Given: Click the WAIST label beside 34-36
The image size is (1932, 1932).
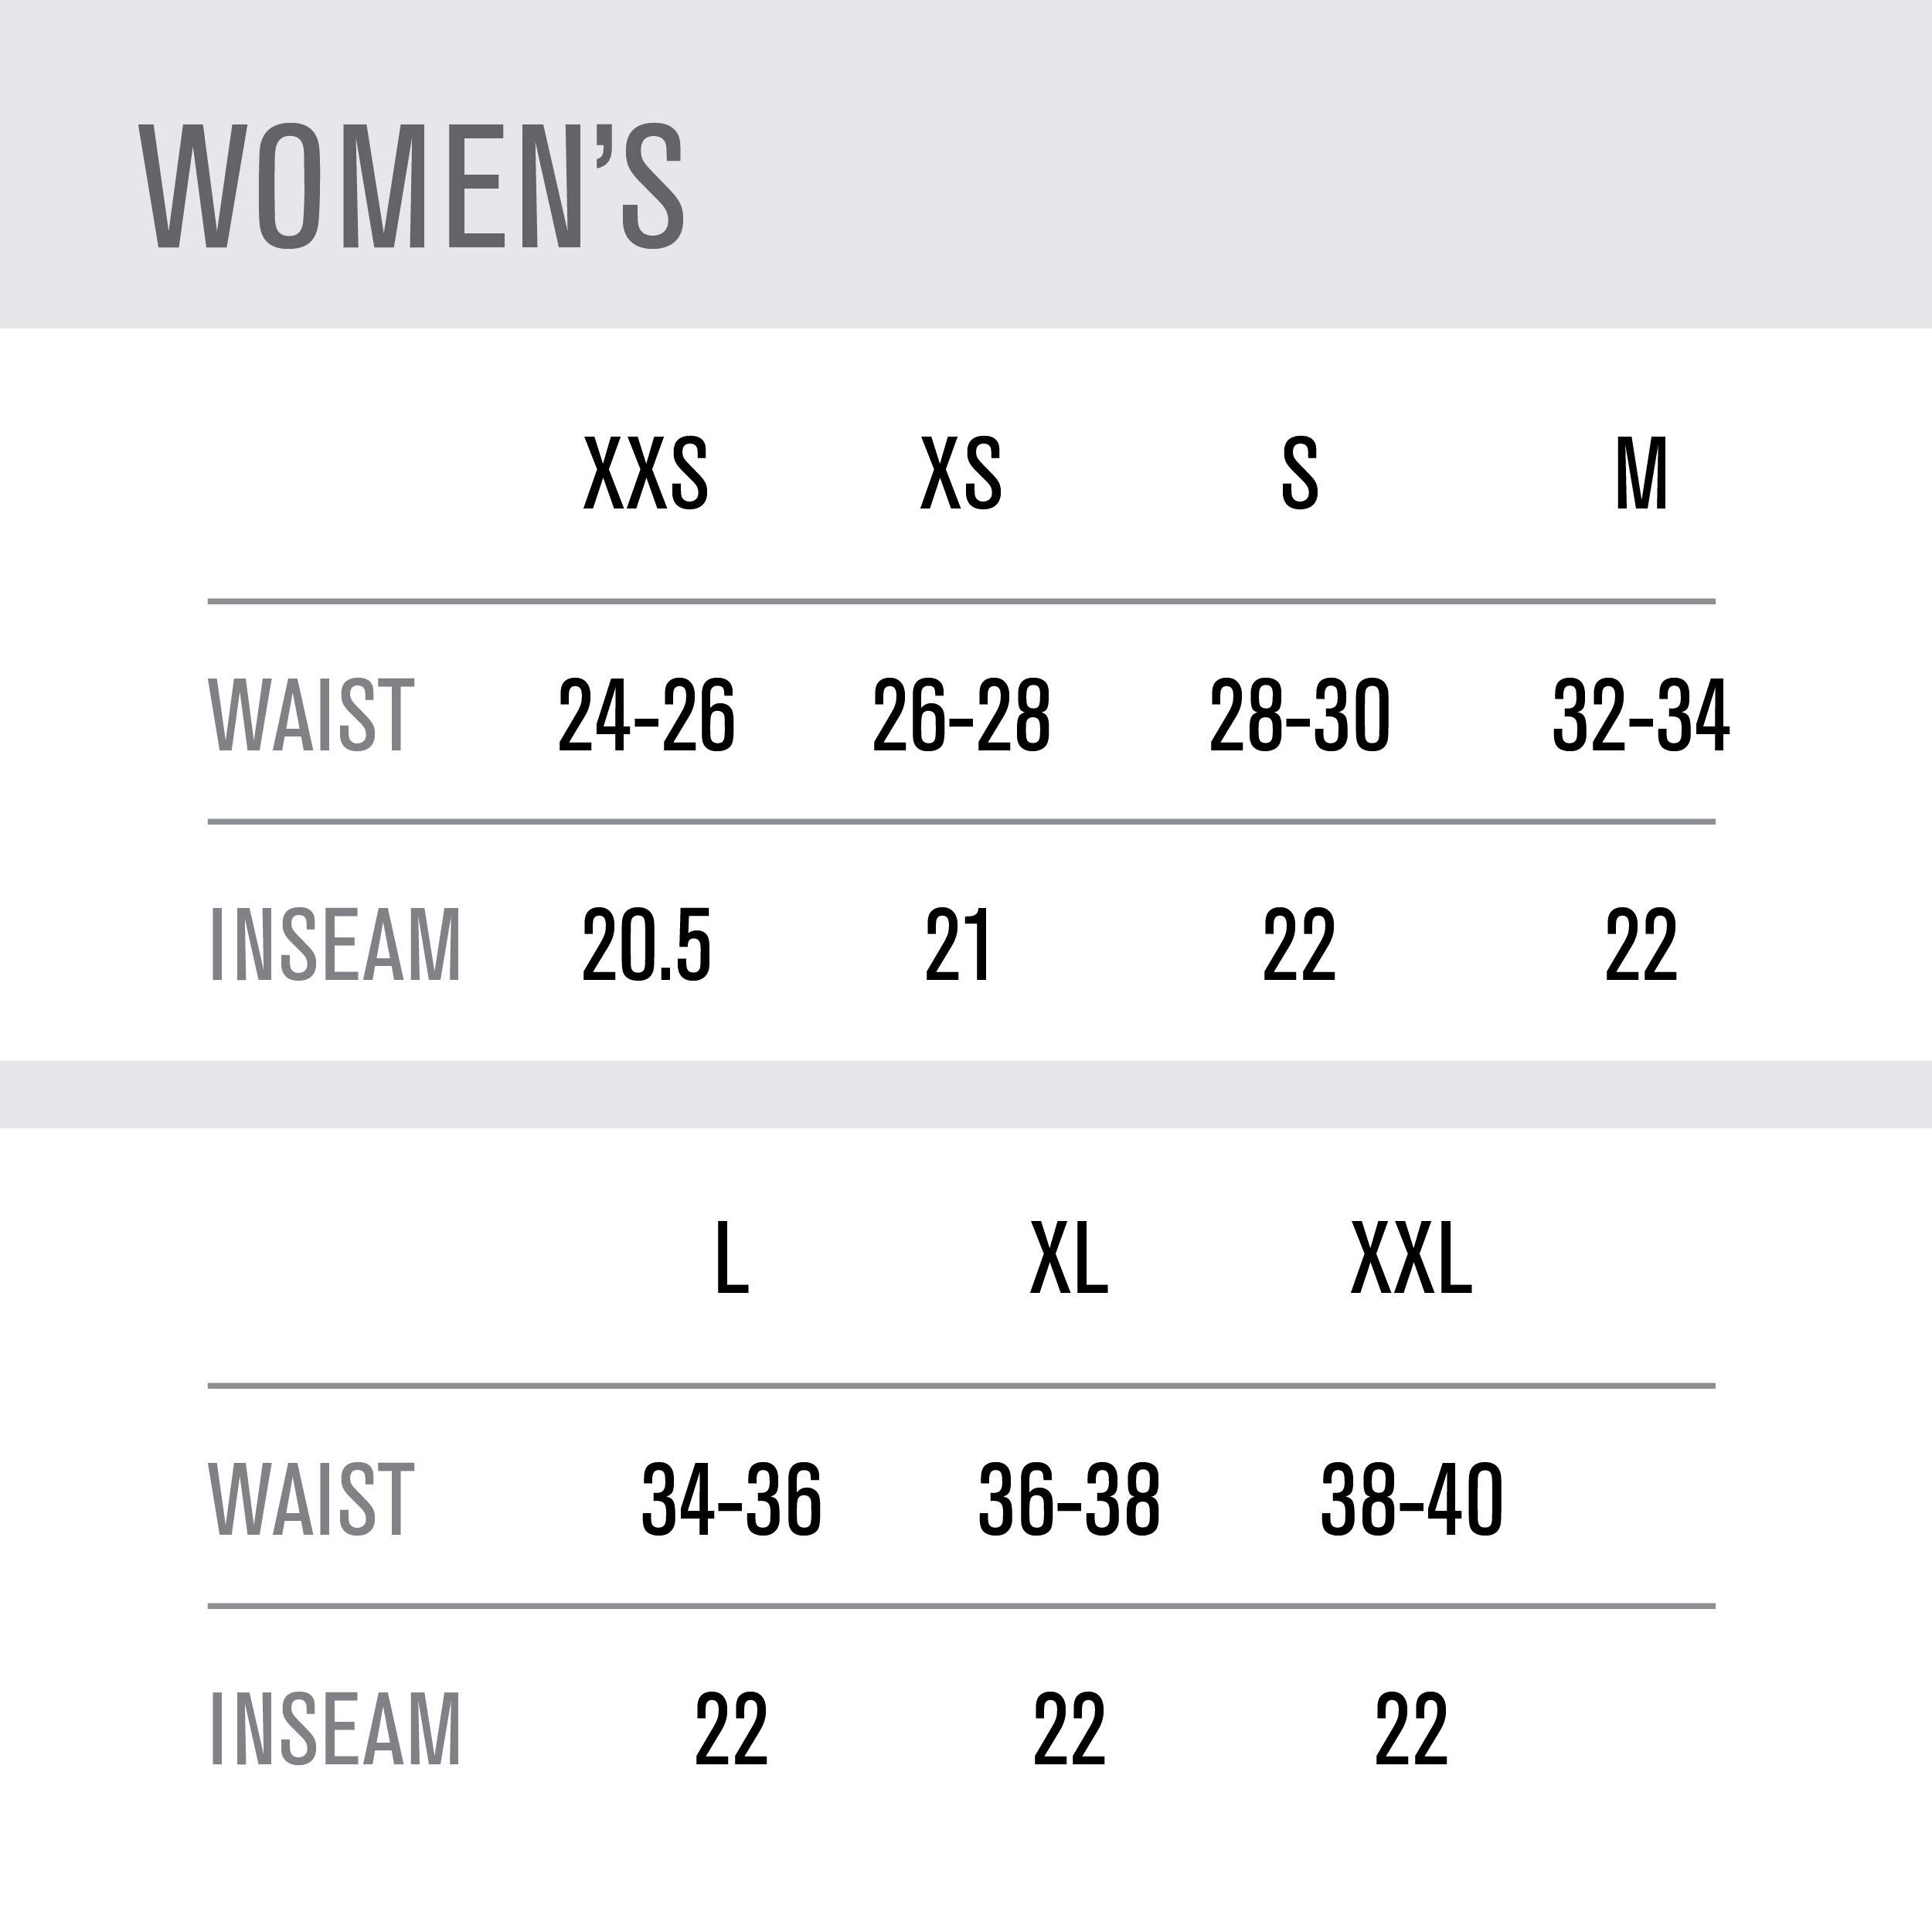Looking at the screenshot, I should (310, 1499).
